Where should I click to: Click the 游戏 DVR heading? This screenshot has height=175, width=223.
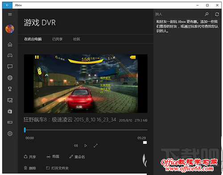tap(40, 23)
